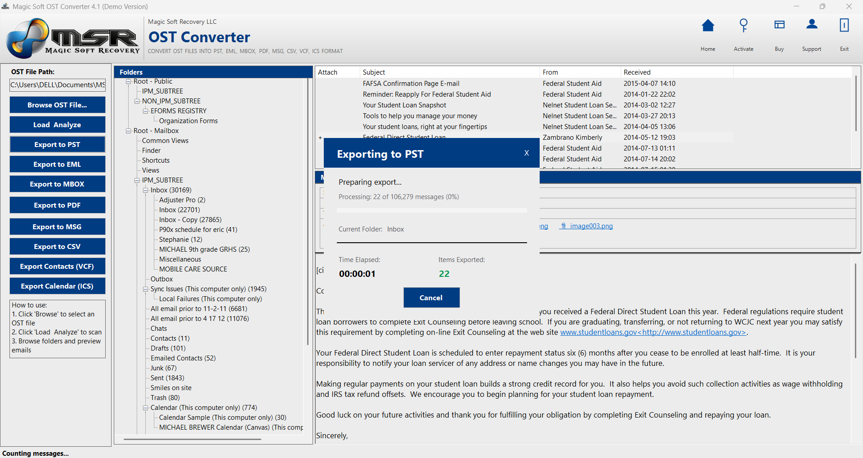The height and width of the screenshot is (458, 863).
Task: Click the email list vertical scrollbar
Action: pos(855,103)
